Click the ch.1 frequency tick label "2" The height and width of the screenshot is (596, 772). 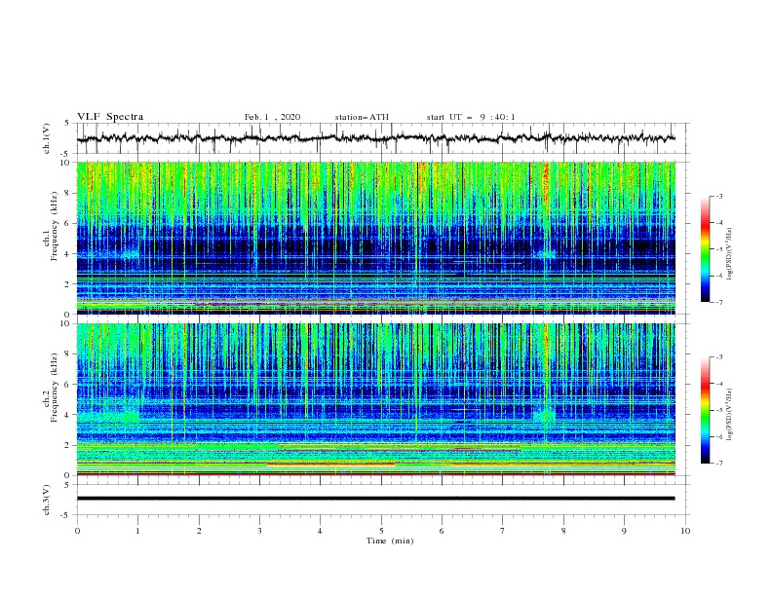click(67, 283)
